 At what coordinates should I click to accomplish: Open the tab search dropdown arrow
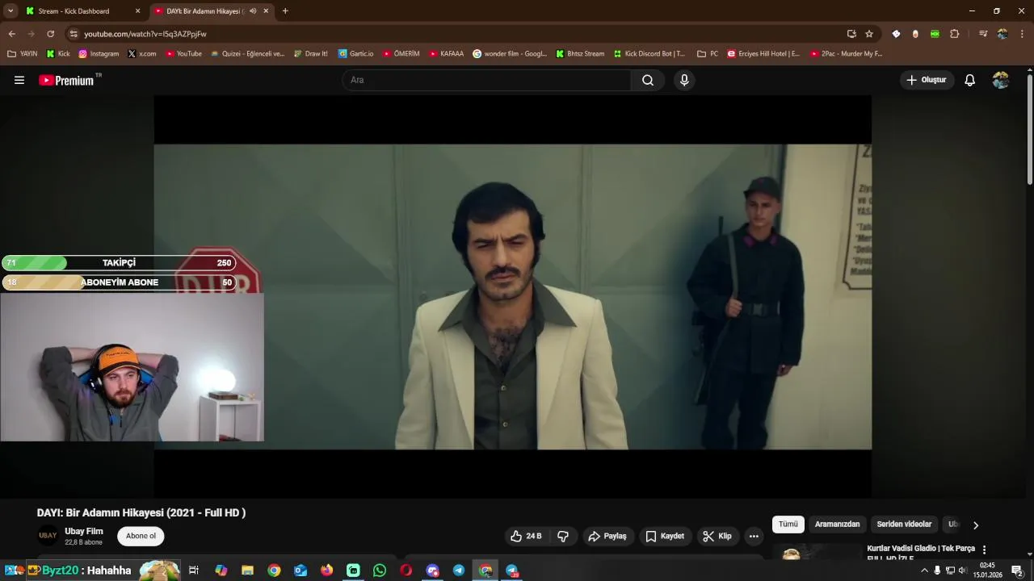(x=11, y=11)
